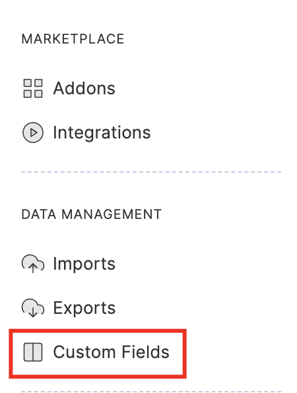Click the DATA MANAGEMENT section heading
This screenshot has width=297, height=393.
pos(92,214)
